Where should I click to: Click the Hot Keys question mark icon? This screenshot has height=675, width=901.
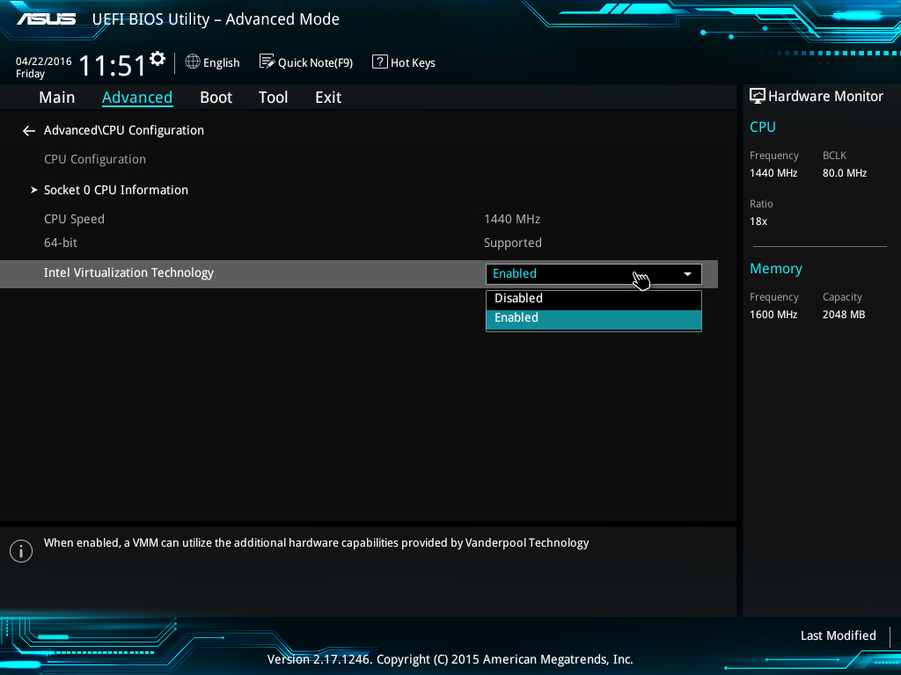380,62
